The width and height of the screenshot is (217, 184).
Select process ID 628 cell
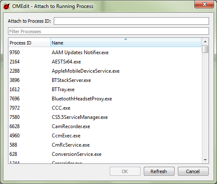pyautogui.click(x=13, y=154)
